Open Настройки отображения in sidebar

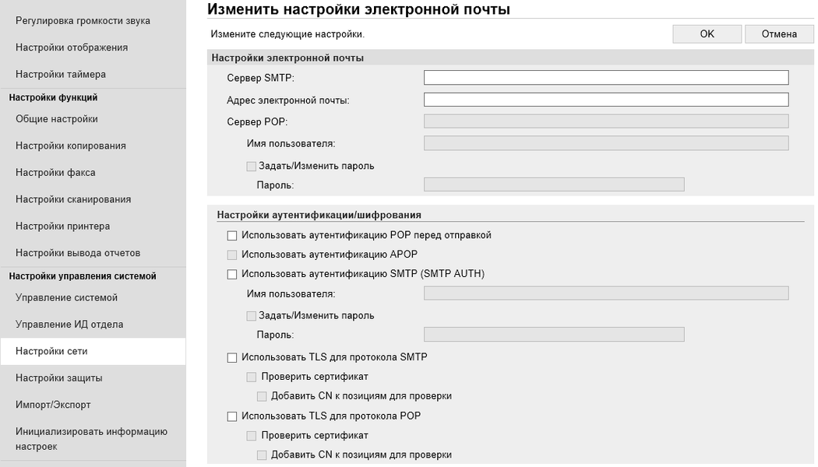point(72,47)
